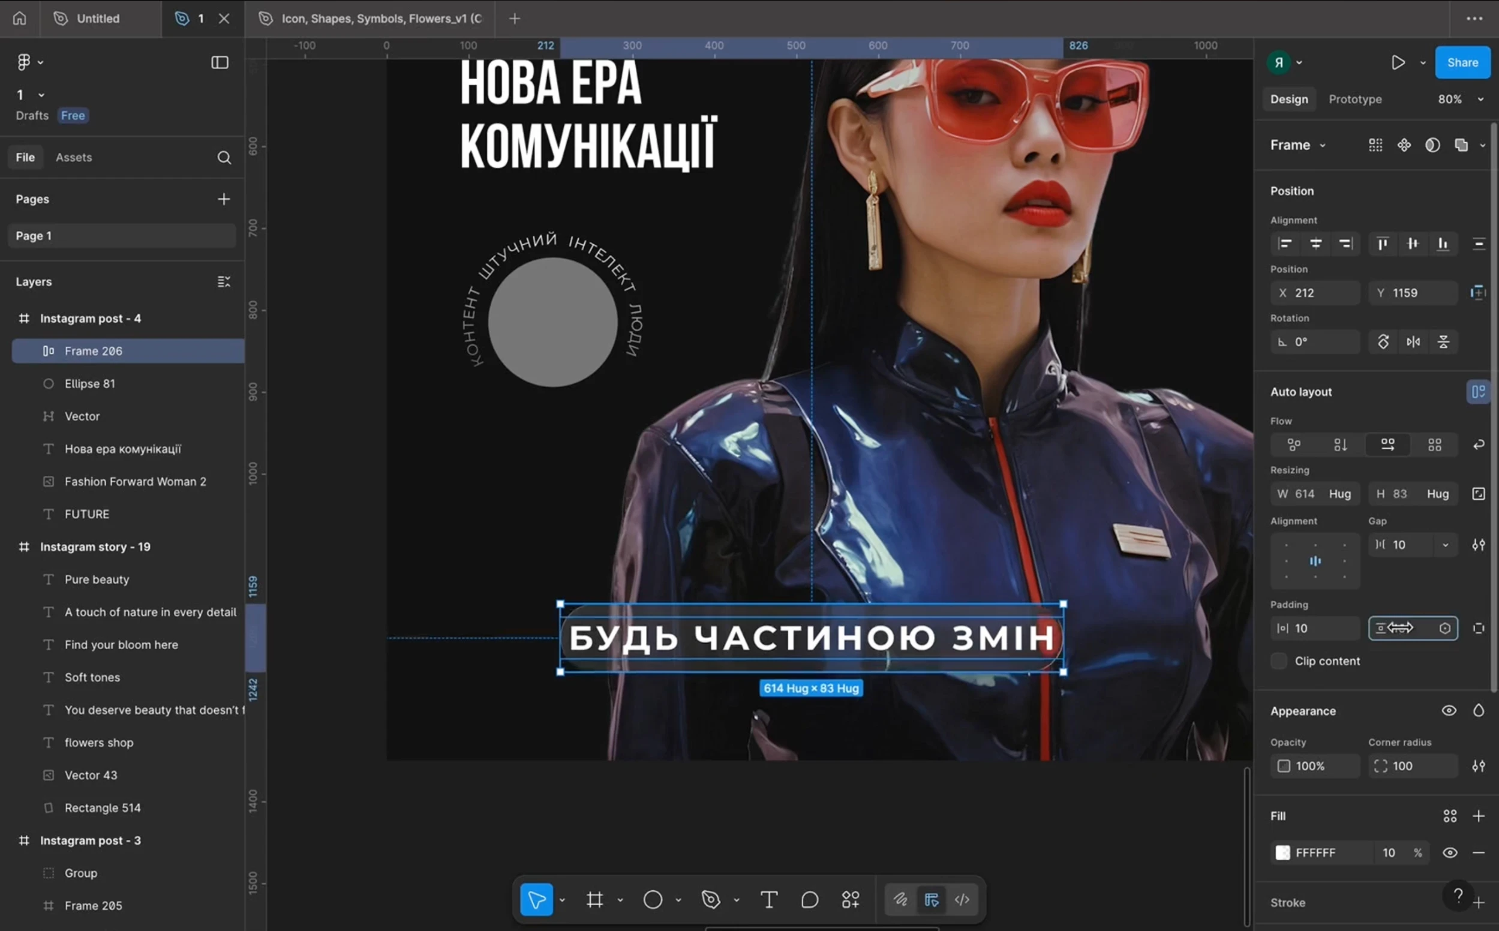Open the Untitled file tab
The image size is (1499, 931).
[101, 19]
